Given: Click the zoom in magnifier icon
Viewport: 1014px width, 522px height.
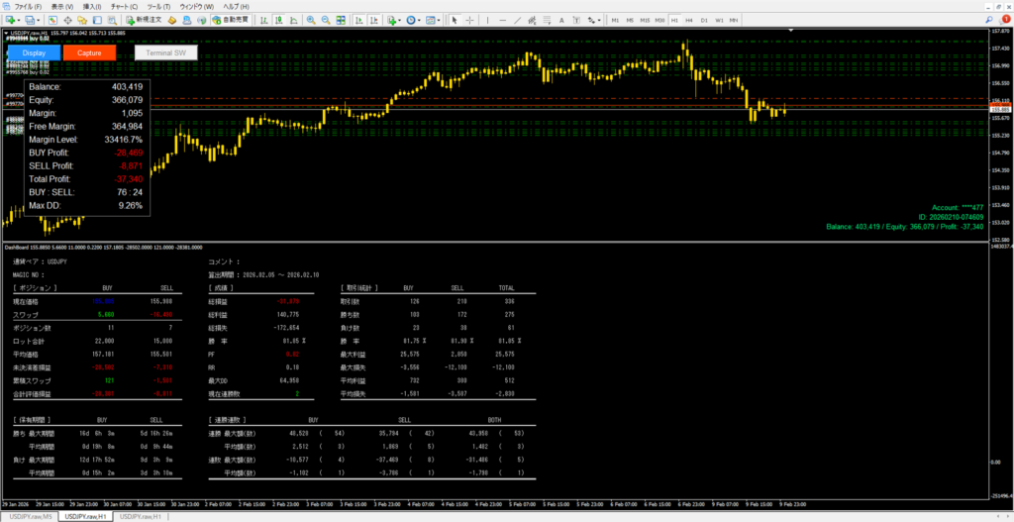Looking at the screenshot, I should click(311, 20).
